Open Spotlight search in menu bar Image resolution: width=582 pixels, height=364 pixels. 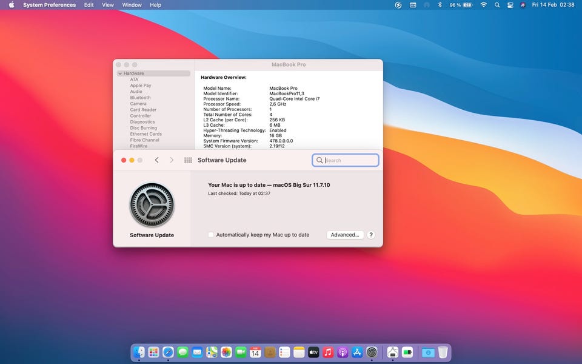pos(497,5)
